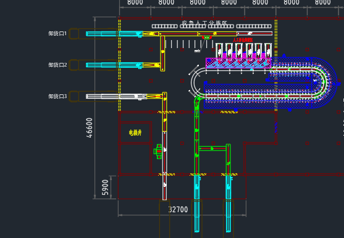
Task: Click the magenta hatched platform below induction stations
Action: [238, 63]
